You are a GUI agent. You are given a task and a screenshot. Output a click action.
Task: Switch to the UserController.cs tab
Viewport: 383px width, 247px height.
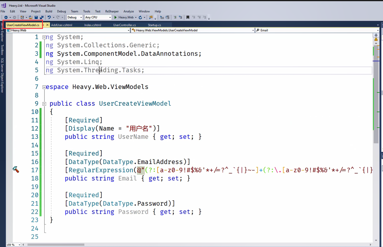coord(124,25)
